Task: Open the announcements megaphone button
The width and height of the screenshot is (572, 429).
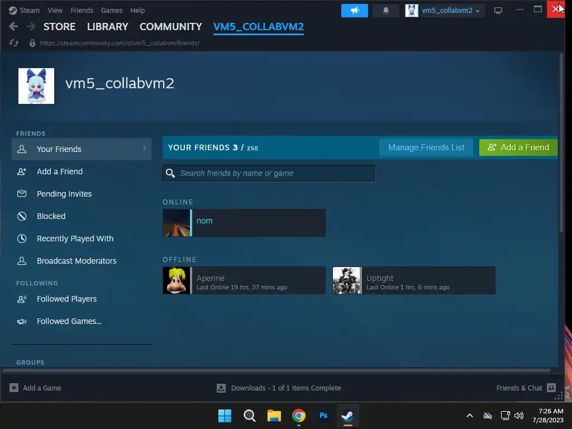Action: [354, 11]
